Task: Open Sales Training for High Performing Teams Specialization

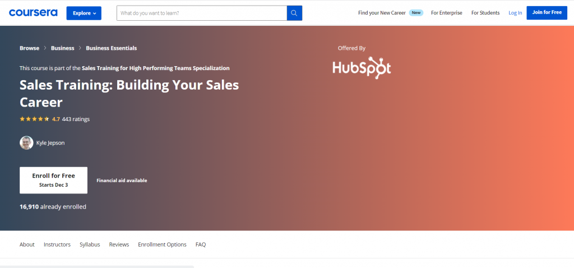Action: pos(156,68)
